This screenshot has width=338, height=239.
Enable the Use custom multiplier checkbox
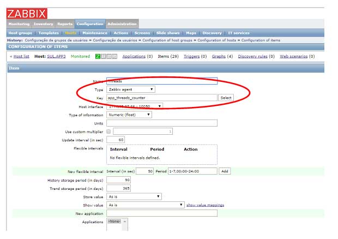point(108,132)
